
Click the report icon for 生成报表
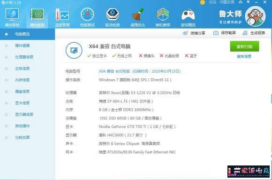pyautogui.click(x=245, y=33)
